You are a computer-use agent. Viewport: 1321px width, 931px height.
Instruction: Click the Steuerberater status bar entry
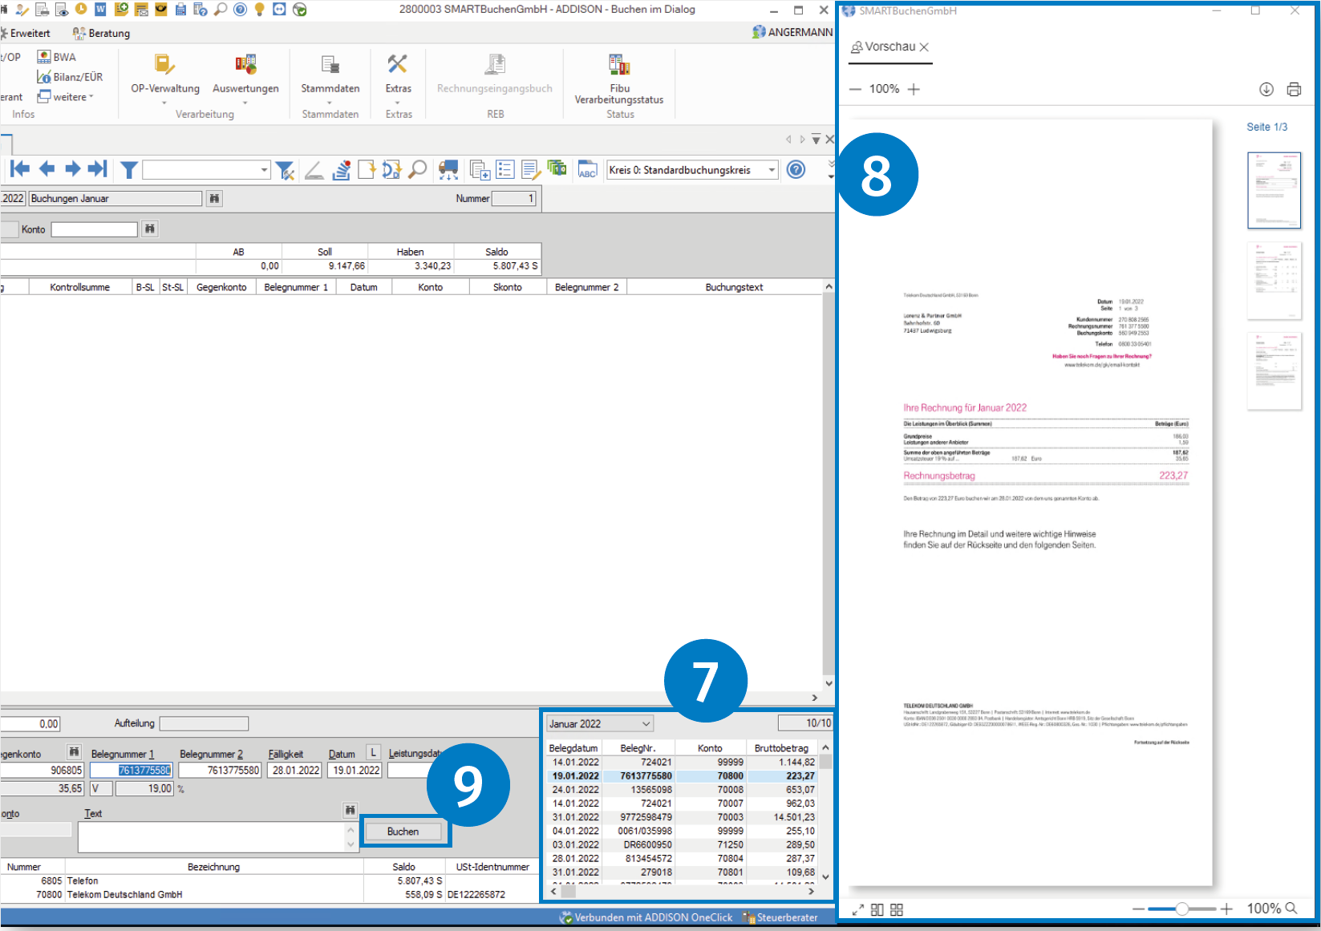(780, 917)
